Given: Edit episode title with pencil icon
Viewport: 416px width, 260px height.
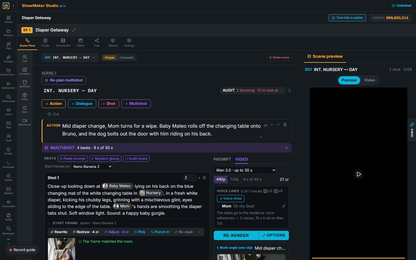Looking at the screenshot, I should click(x=74, y=30).
